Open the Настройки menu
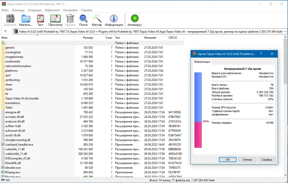The height and width of the screenshot is (183, 288). pyautogui.click(x=70, y=10)
